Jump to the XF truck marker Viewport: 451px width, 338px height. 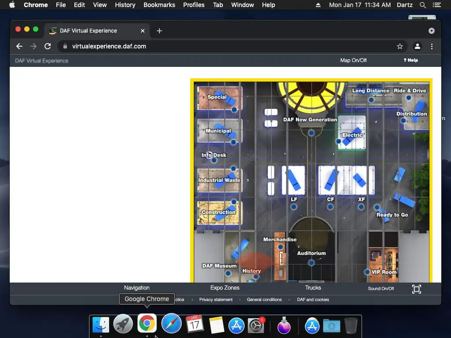point(361,207)
